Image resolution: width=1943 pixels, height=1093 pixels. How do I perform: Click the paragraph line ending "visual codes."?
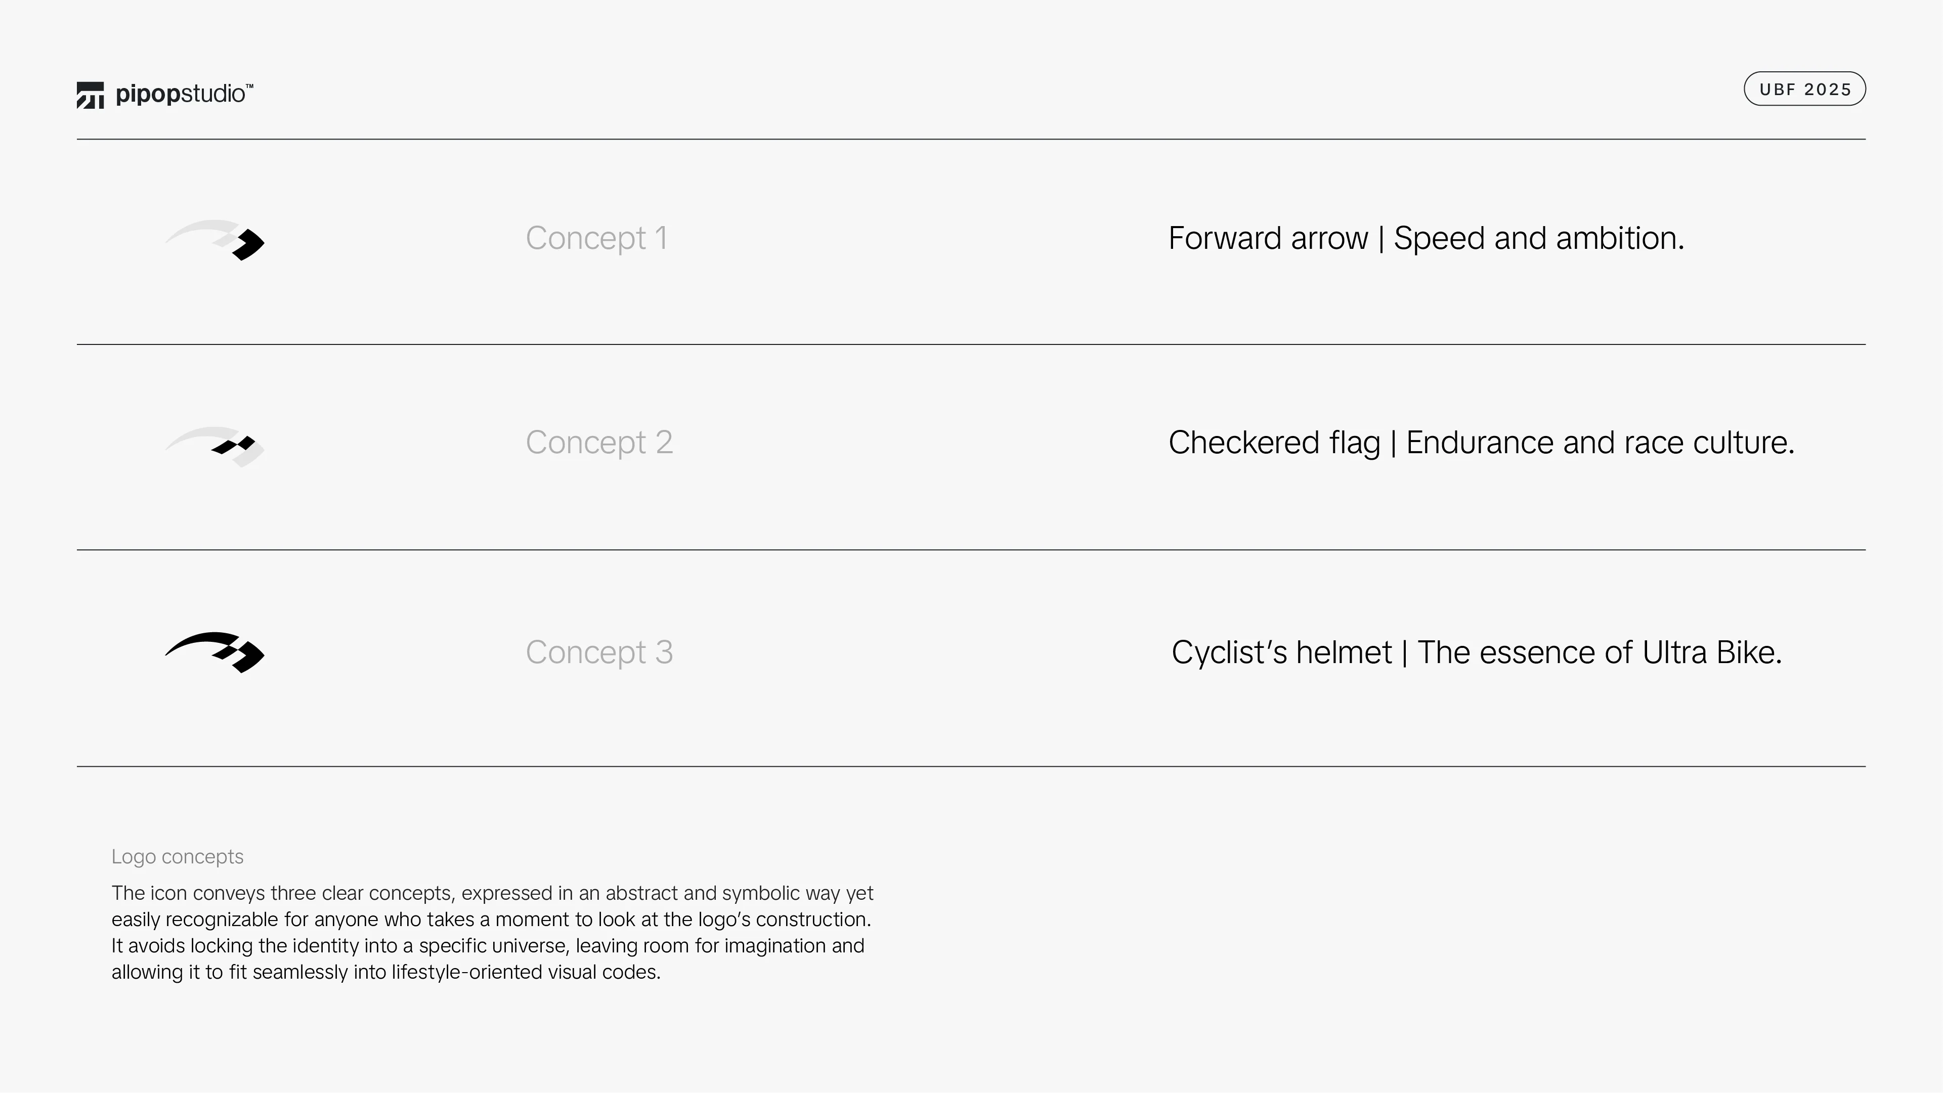[385, 972]
